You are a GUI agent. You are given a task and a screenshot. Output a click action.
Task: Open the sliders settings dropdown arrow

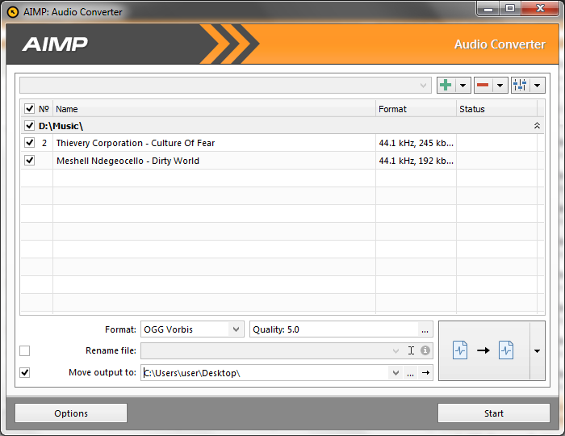[x=538, y=86]
